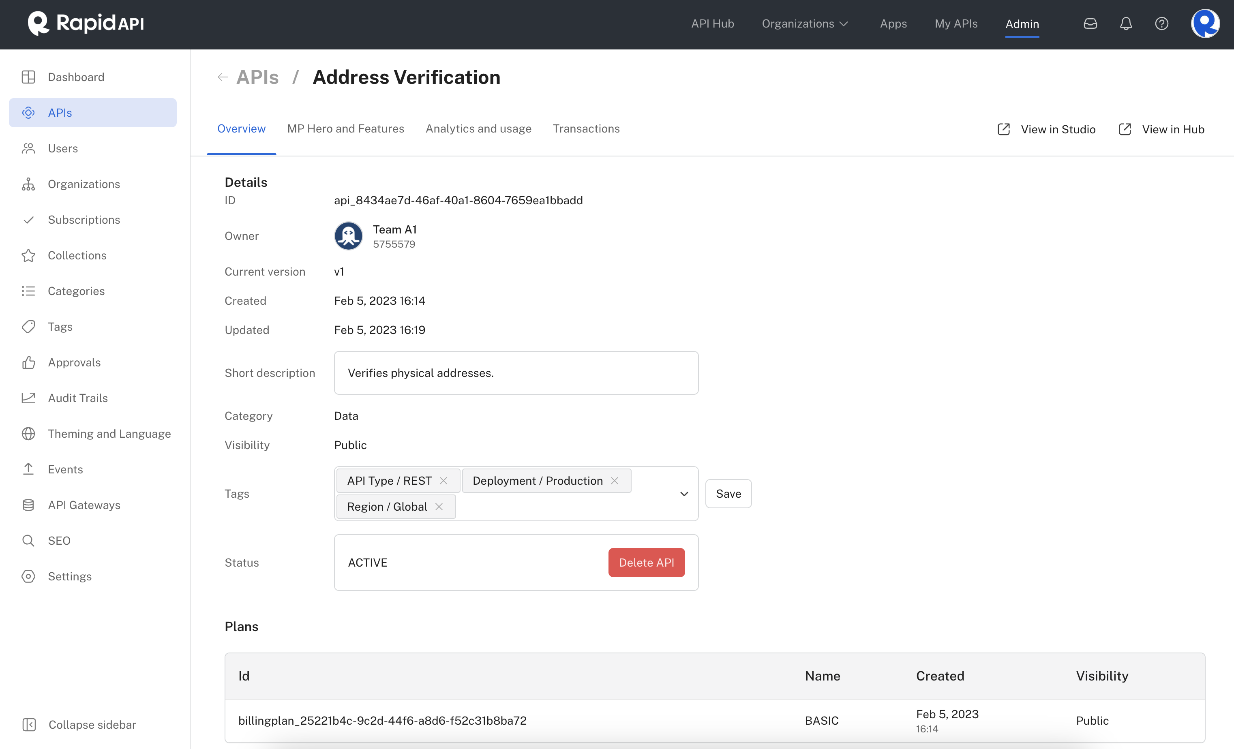The image size is (1234, 749).
Task: Remove the Region / Global tag
Action: click(439, 507)
